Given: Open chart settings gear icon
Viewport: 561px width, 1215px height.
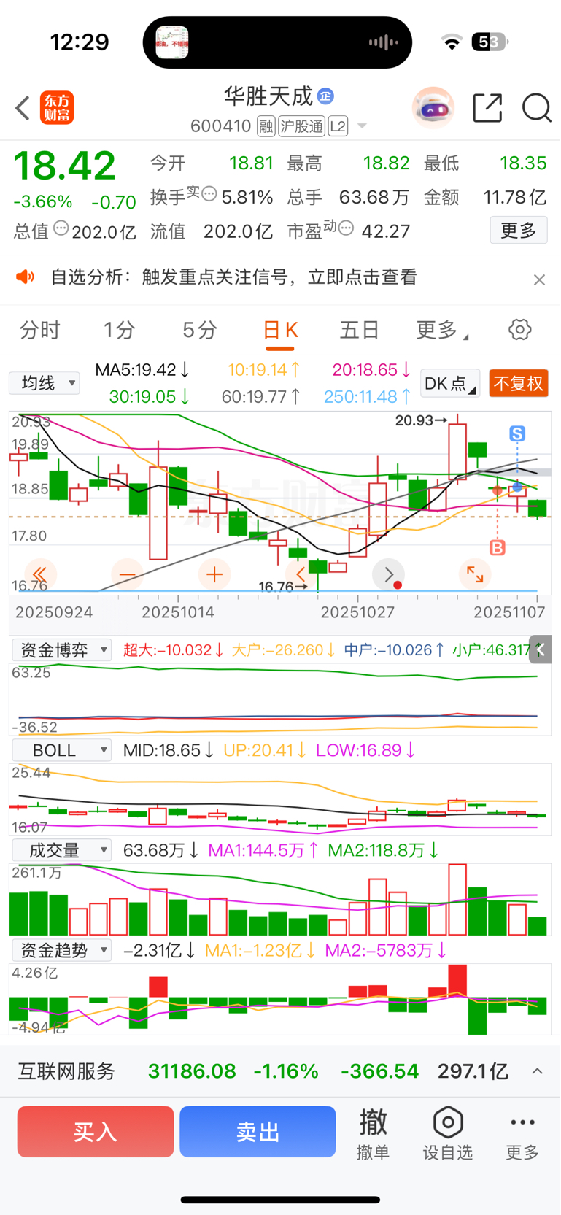Looking at the screenshot, I should tap(520, 330).
